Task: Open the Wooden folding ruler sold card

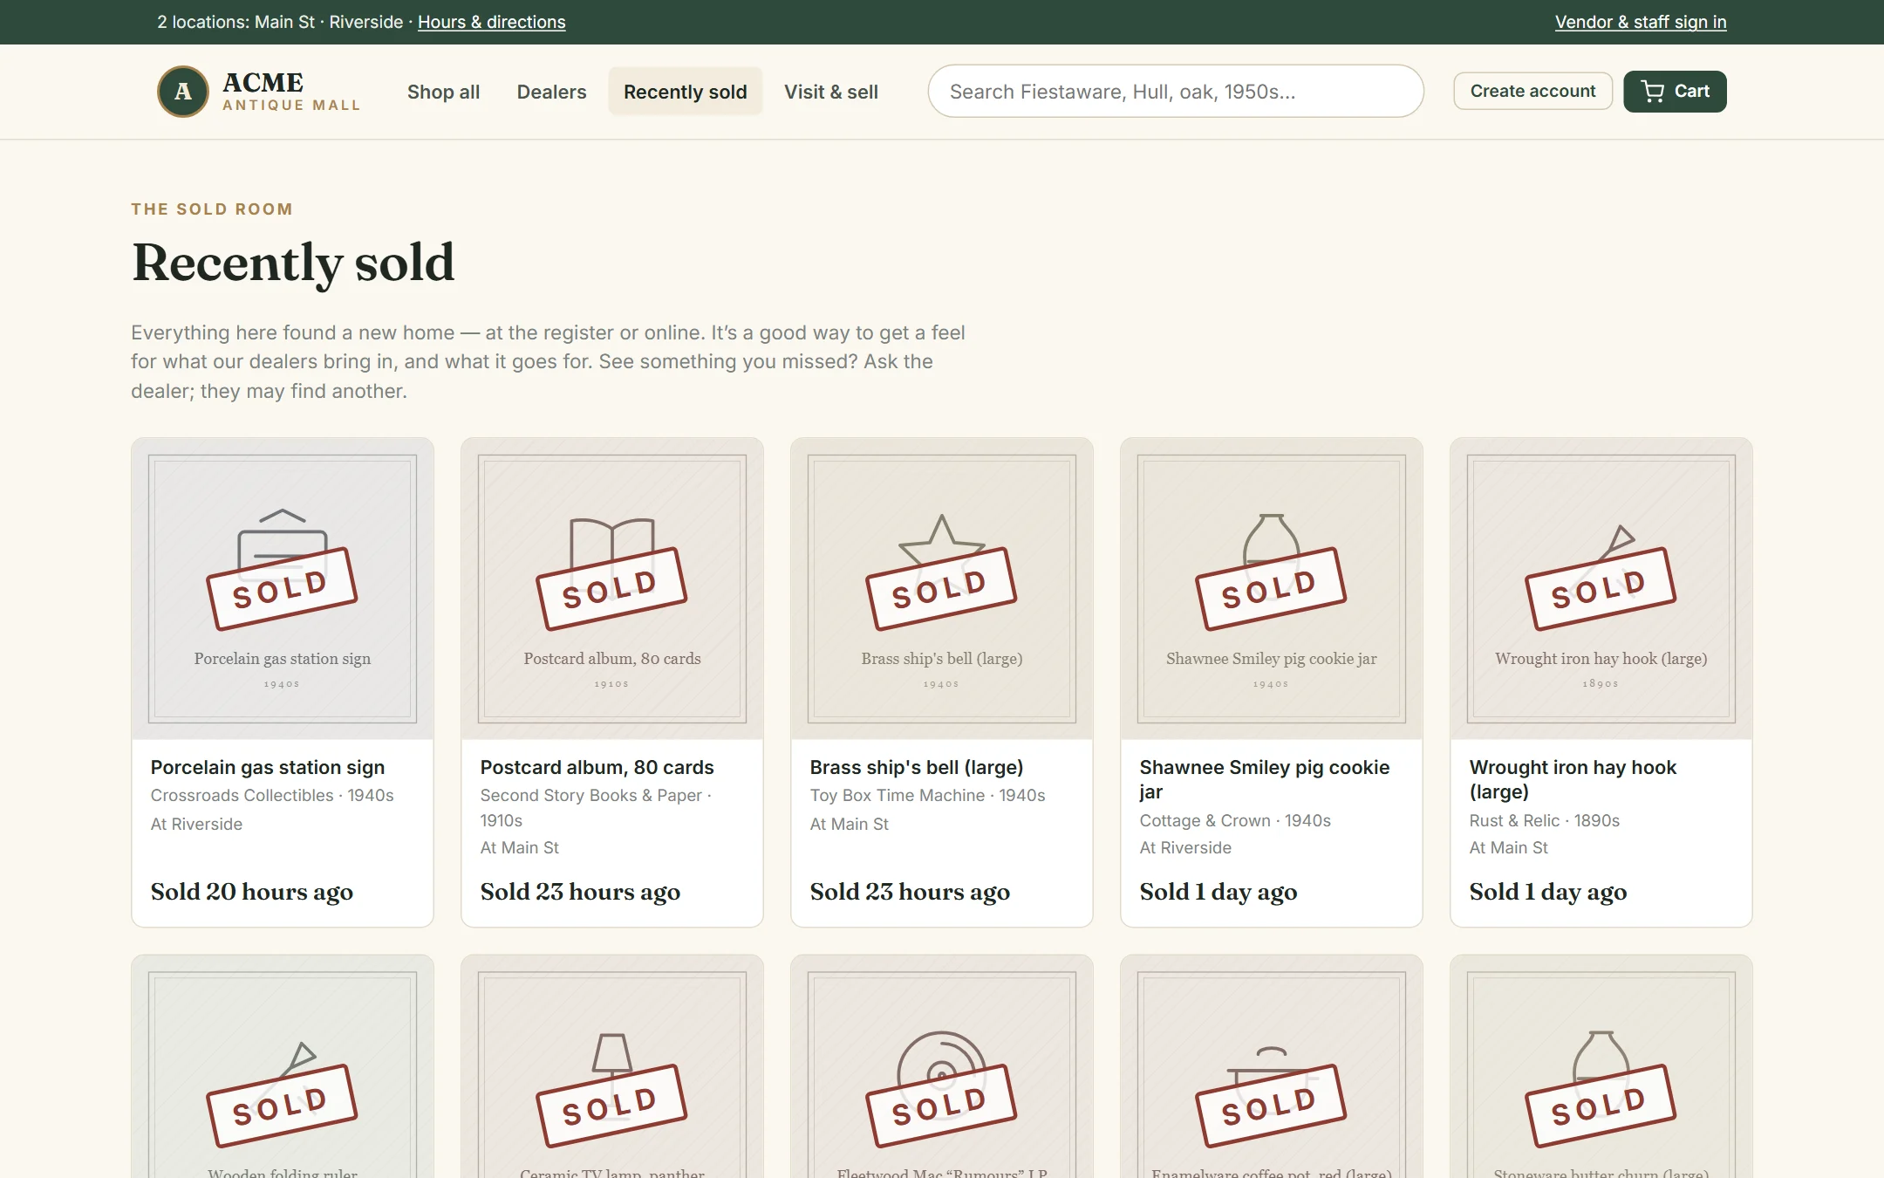Action: point(283,1066)
